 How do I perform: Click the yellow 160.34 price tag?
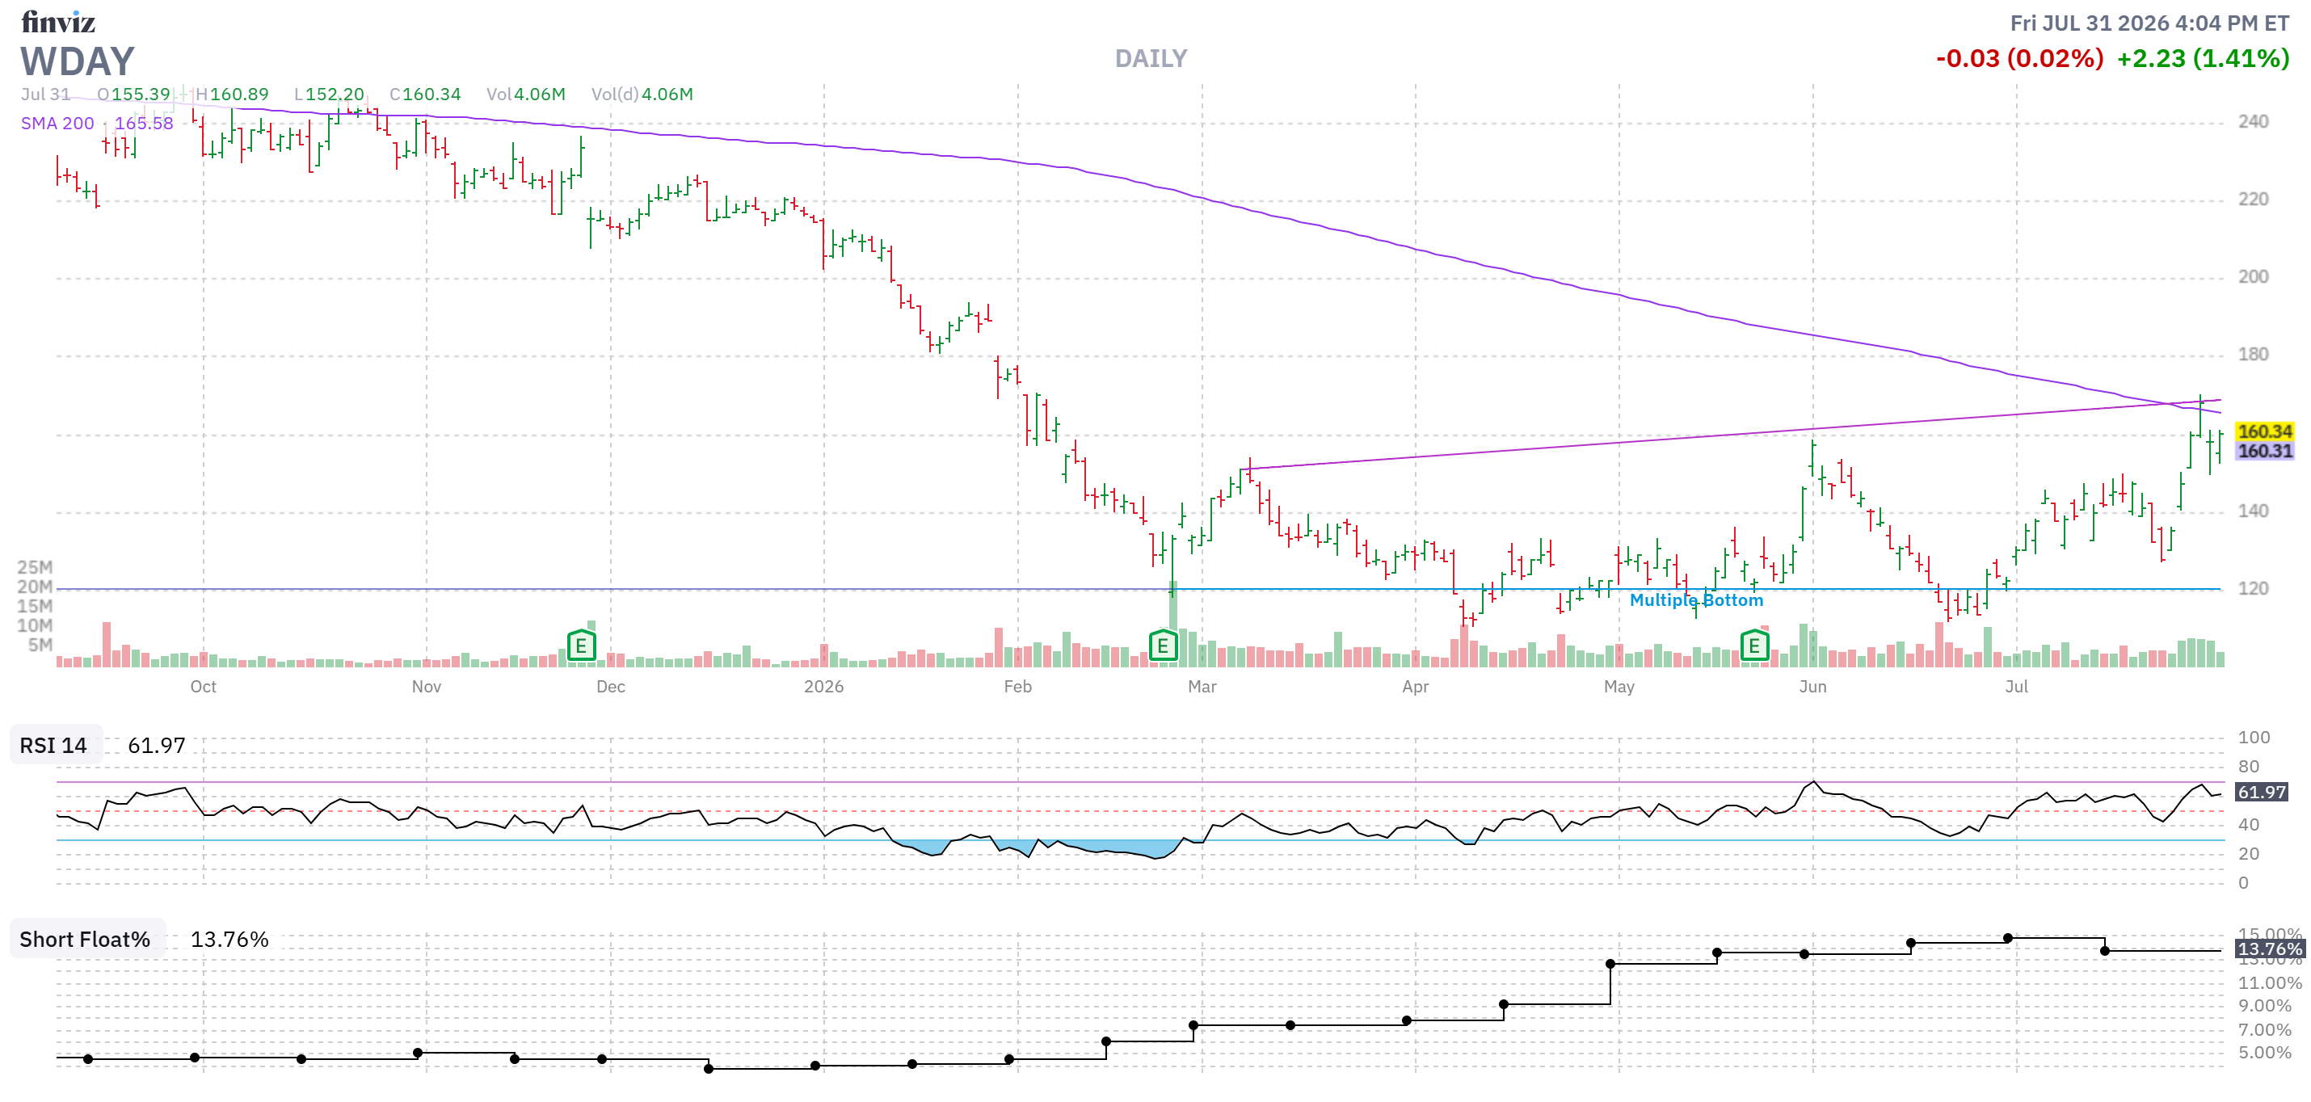tap(2264, 431)
